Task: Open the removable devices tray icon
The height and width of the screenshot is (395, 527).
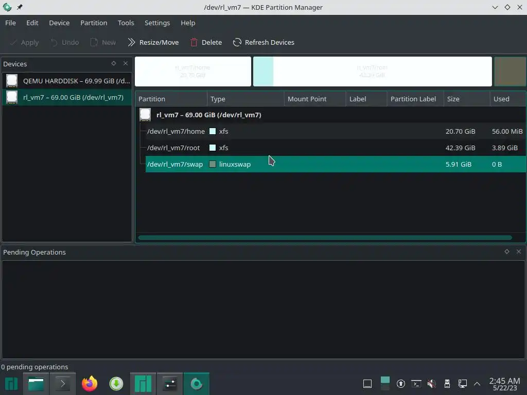Action: pyautogui.click(x=447, y=384)
